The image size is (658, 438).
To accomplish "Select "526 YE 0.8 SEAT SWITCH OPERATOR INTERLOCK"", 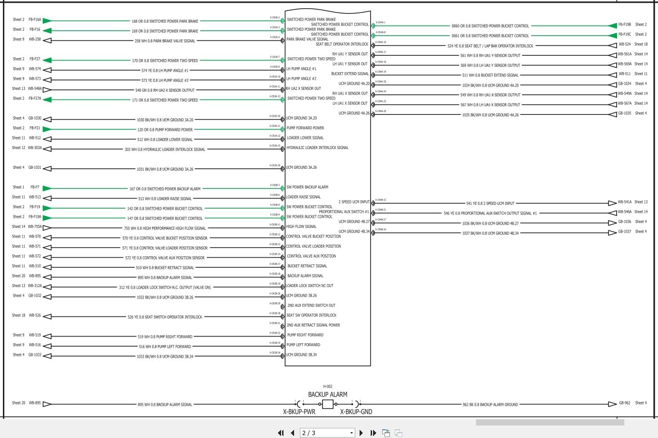I will [x=165, y=317].
